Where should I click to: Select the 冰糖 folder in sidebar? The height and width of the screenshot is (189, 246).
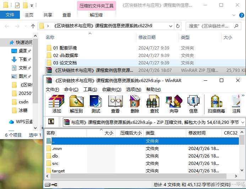click(20, 110)
